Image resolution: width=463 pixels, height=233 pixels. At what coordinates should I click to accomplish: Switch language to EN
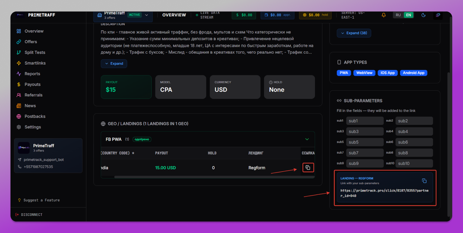click(408, 15)
